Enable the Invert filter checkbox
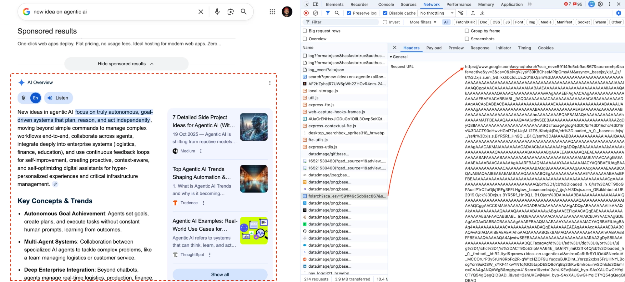The image size is (625, 282). (x=385, y=22)
